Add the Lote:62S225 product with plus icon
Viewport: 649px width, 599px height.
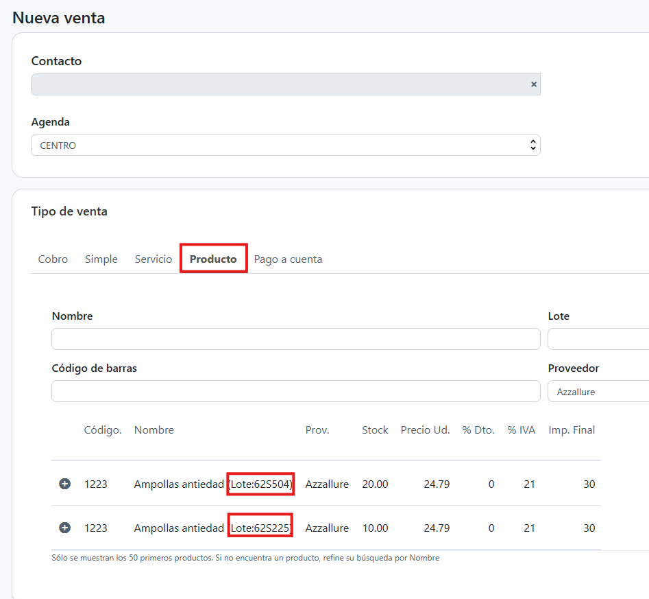tap(64, 528)
